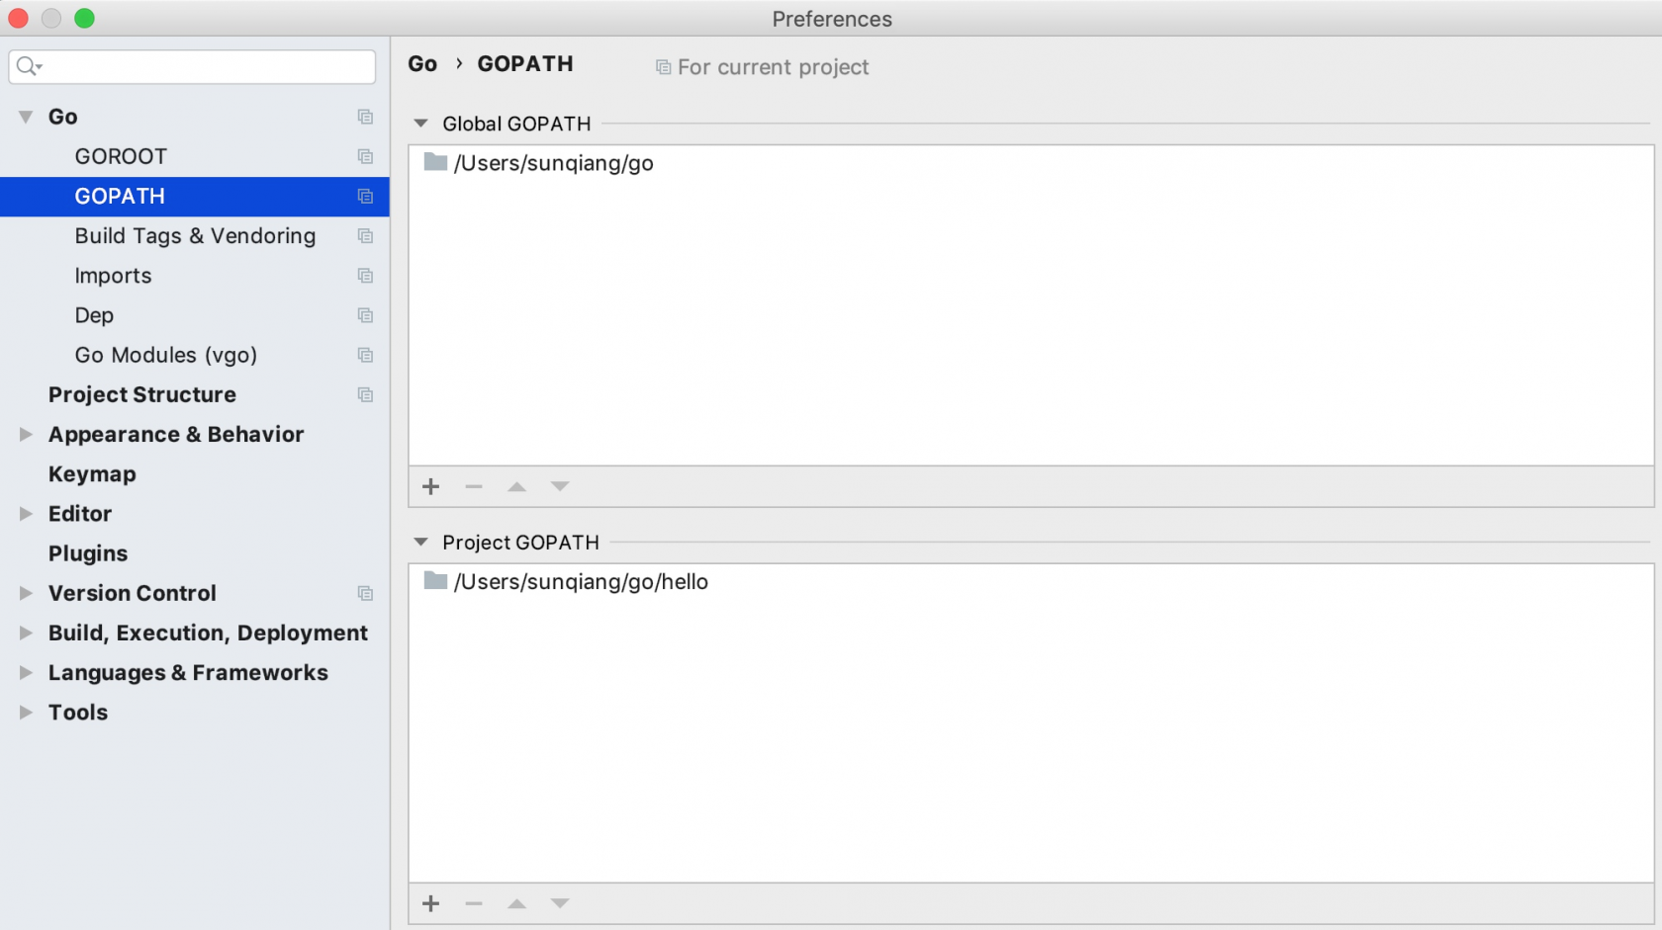The width and height of the screenshot is (1662, 930).
Task: Collapse the Global GOPATH panel
Action: point(420,124)
